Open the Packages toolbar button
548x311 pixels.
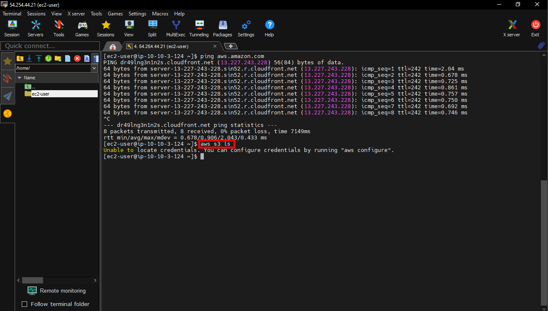223,28
